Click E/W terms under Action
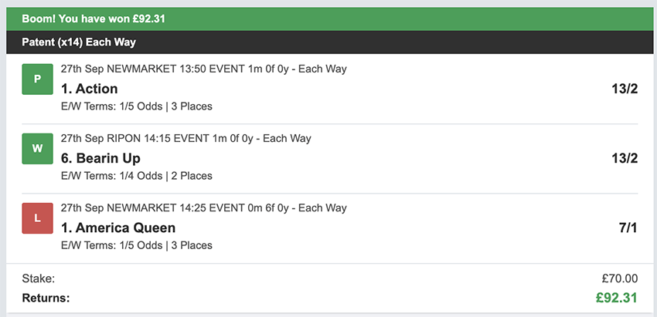 (136, 106)
